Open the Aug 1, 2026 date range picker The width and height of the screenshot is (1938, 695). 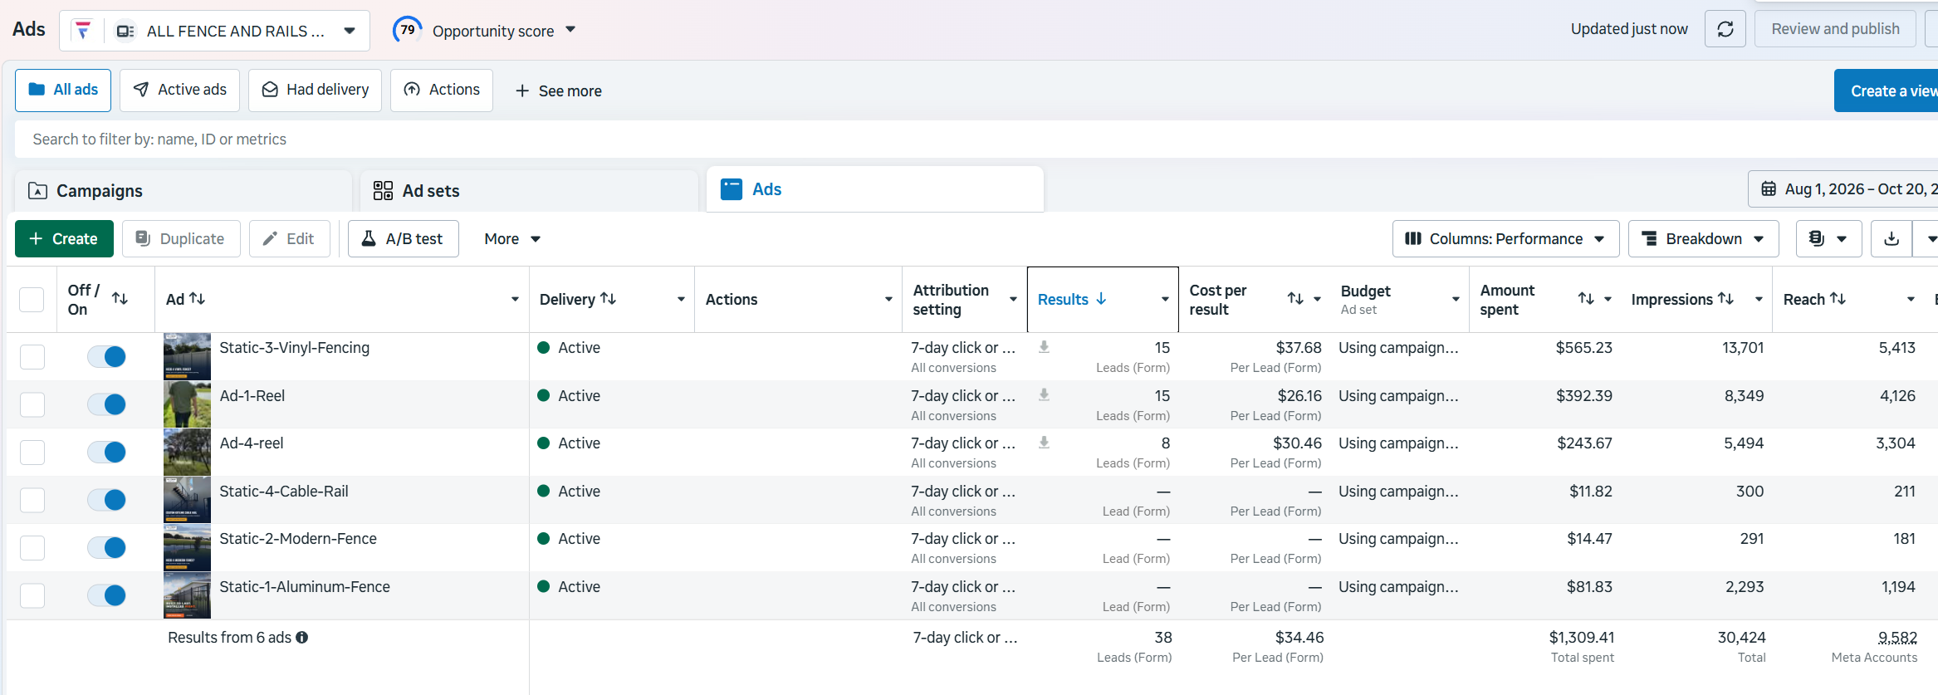pyautogui.click(x=1843, y=189)
